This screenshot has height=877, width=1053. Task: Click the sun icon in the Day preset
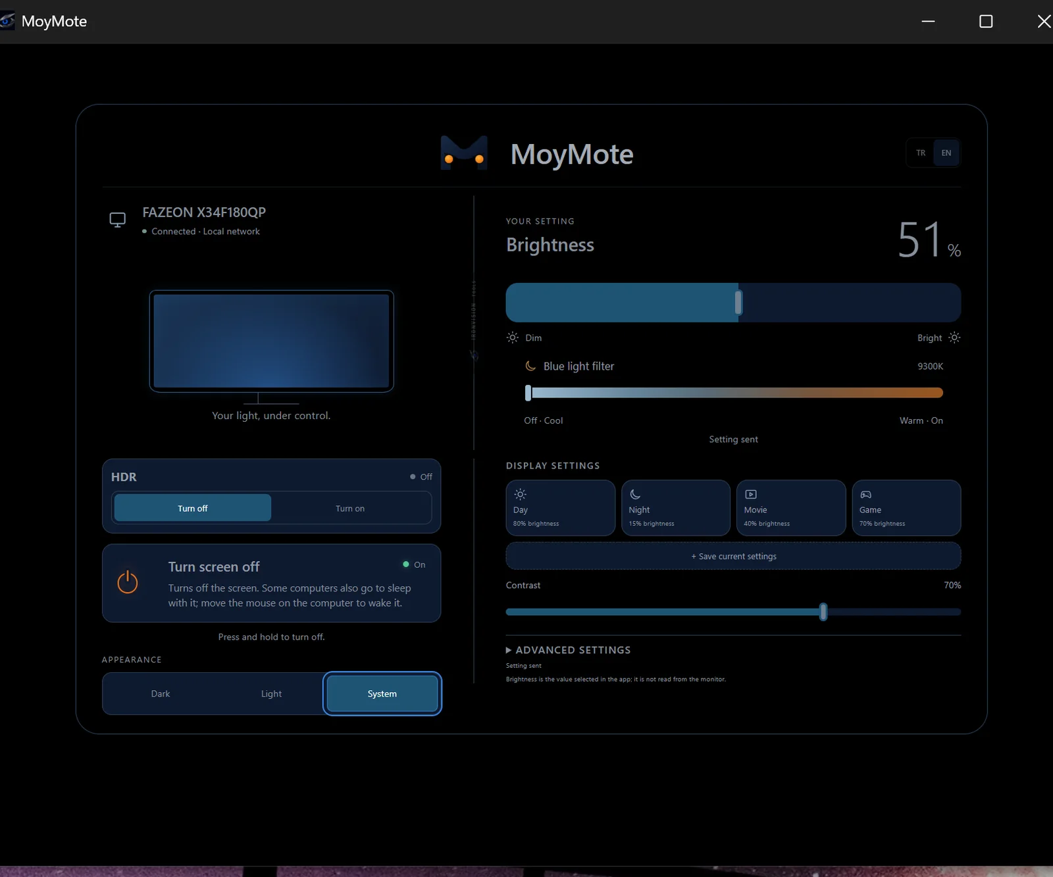click(x=520, y=494)
